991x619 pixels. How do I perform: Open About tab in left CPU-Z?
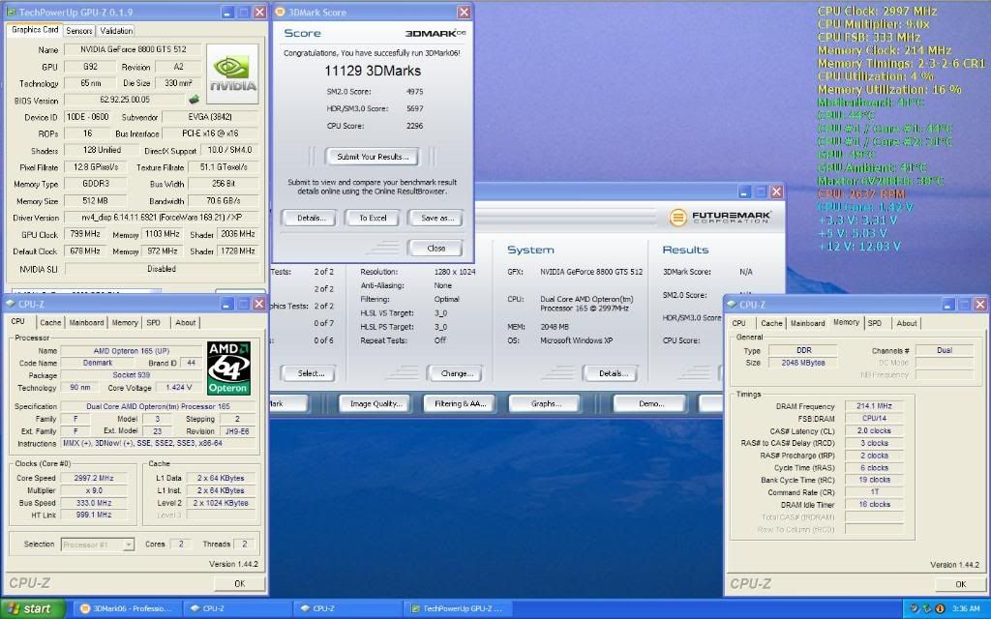185,322
